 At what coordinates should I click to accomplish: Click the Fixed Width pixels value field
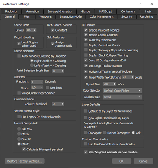click(126, 77)
